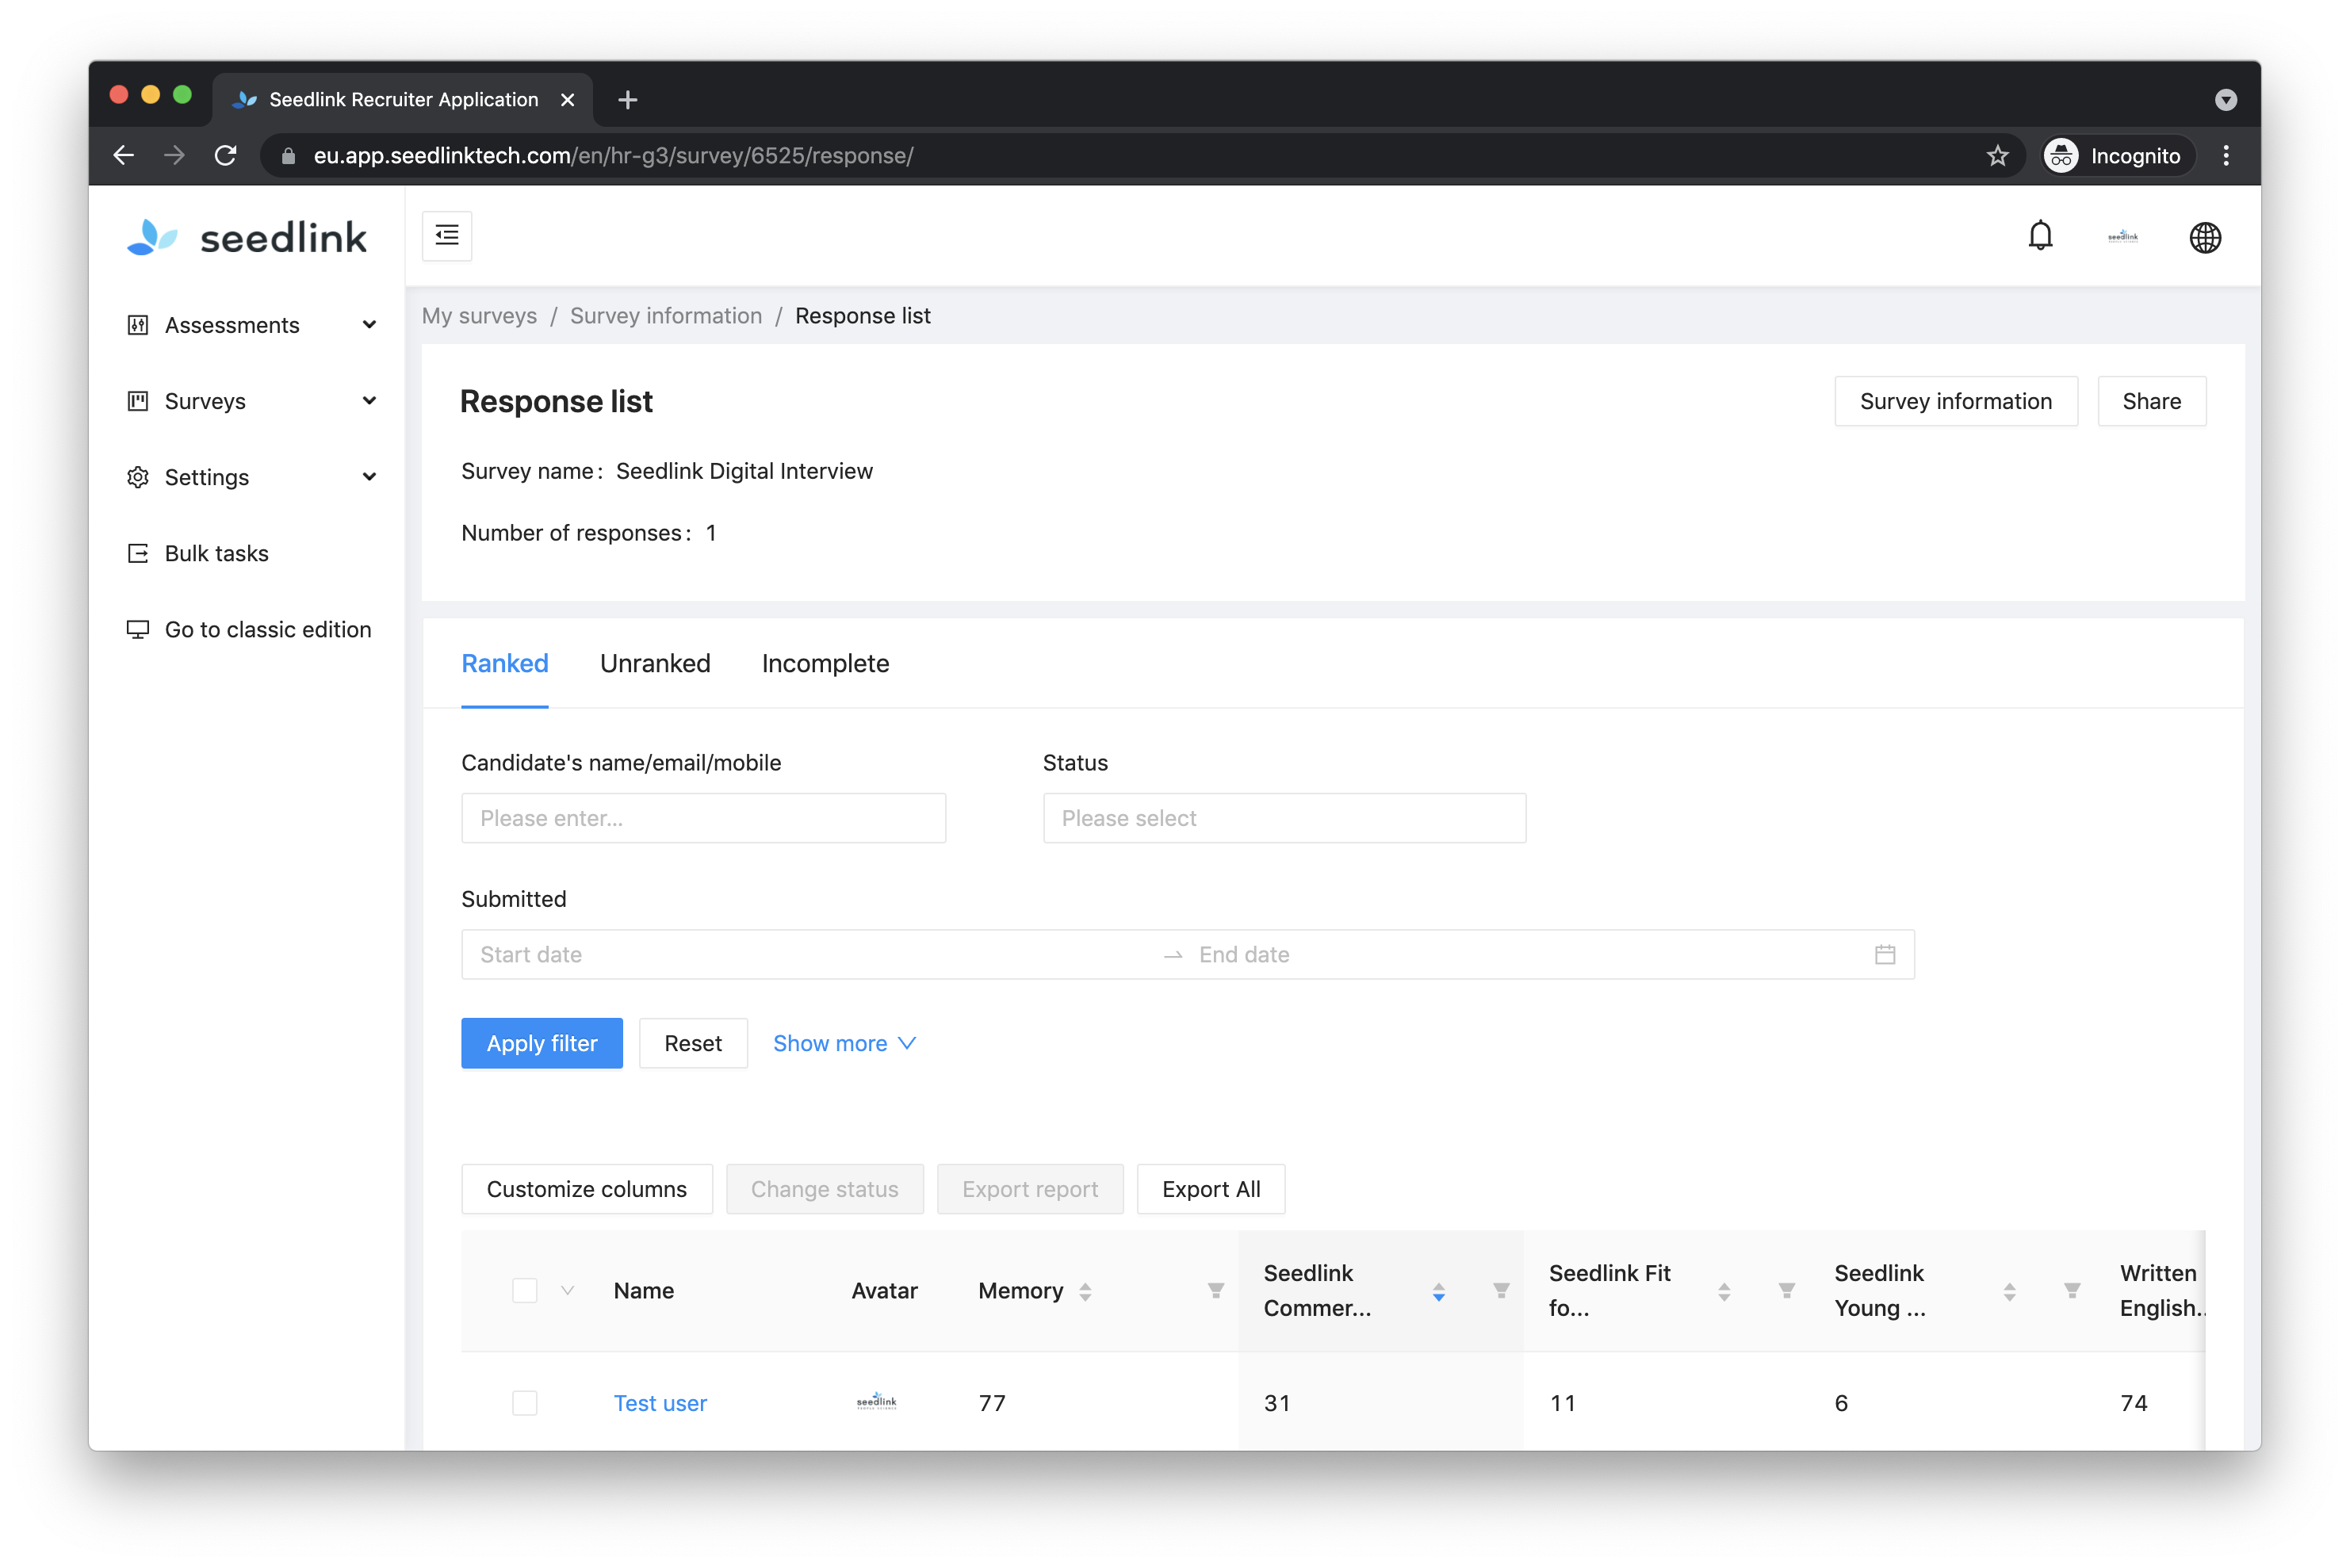Open the Status select dropdown
The image size is (2350, 1568).
pyautogui.click(x=1284, y=818)
